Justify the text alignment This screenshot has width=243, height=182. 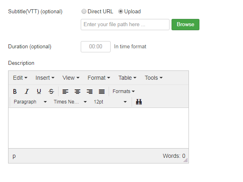(x=102, y=91)
